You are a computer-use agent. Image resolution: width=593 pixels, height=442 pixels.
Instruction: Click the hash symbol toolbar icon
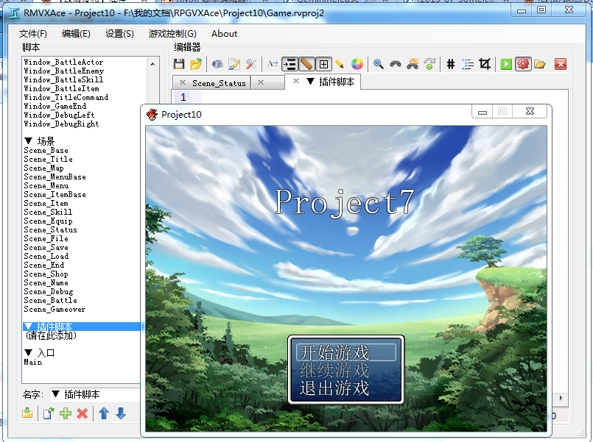450,64
